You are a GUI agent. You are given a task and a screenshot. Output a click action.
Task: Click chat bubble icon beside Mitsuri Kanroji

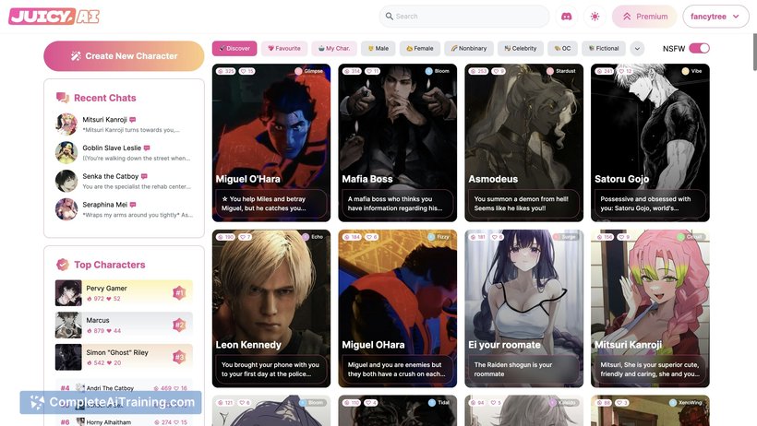point(132,120)
